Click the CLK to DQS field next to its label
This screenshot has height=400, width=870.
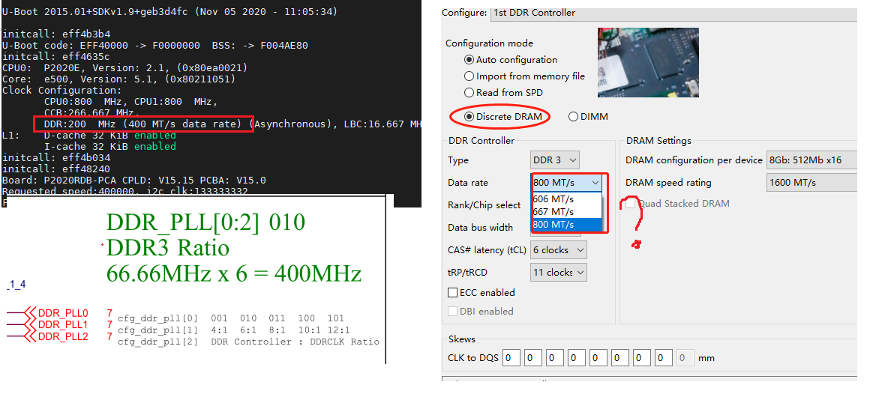[511, 358]
